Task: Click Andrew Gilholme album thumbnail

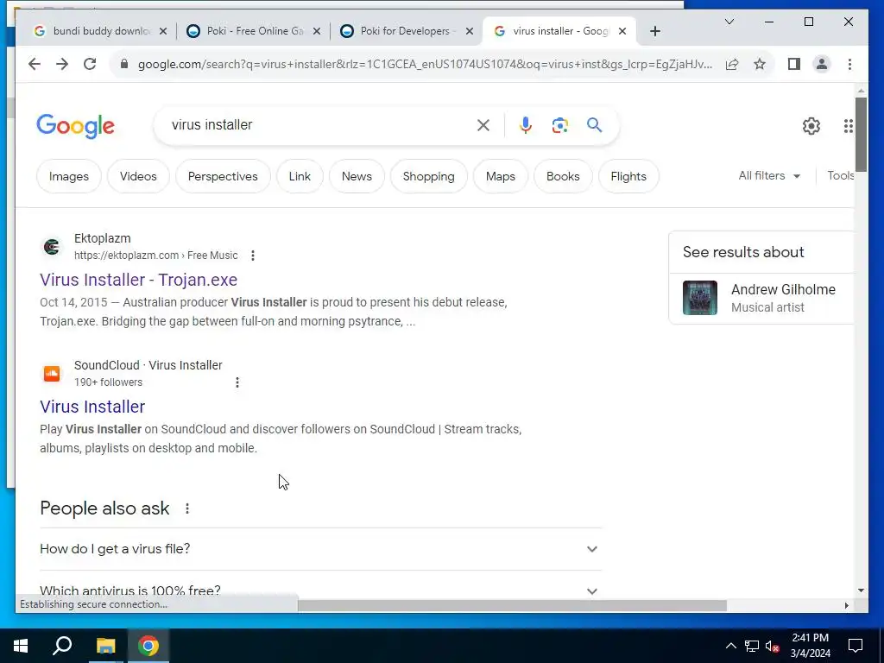Action: 699,298
